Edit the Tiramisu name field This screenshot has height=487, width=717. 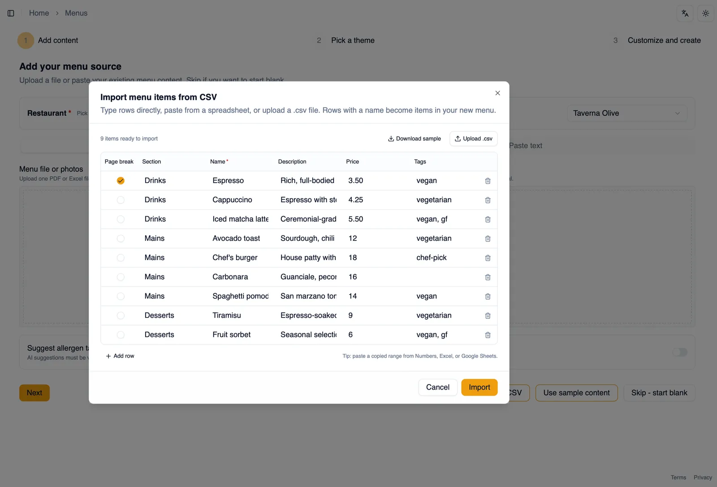pyautogui.click(x=240, y=316)
